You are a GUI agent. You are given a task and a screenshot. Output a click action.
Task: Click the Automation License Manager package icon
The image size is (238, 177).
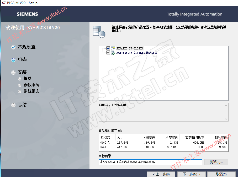pos(113,53)
